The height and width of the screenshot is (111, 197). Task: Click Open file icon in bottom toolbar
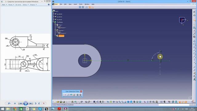58,102
